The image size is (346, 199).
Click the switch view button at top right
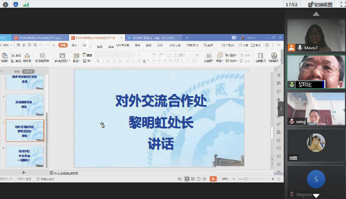320,5
